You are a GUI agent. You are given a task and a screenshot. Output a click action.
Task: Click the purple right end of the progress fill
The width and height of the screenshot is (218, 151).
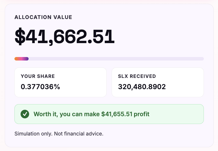27,59
